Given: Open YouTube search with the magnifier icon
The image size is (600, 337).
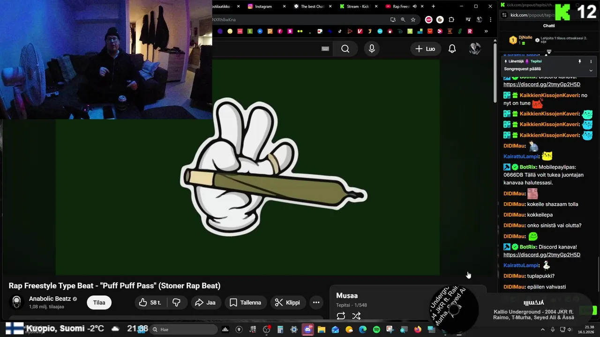Looking at the screenshot, I should click(345, 49).
